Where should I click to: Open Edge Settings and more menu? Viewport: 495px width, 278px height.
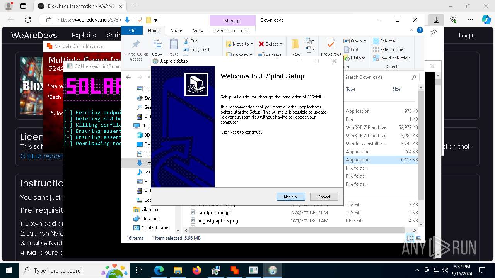470,20
